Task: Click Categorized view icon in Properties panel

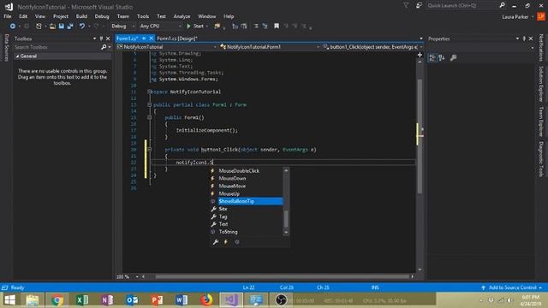Action: click(432, 58)
